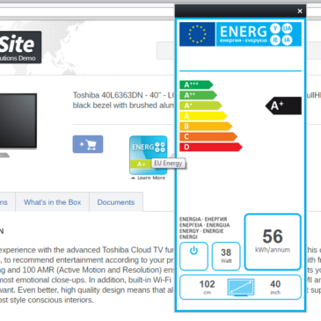This screenshot has width=321, height=321.
Task: Click the A++ efficiency bar
Action: (x=198, y=95)
